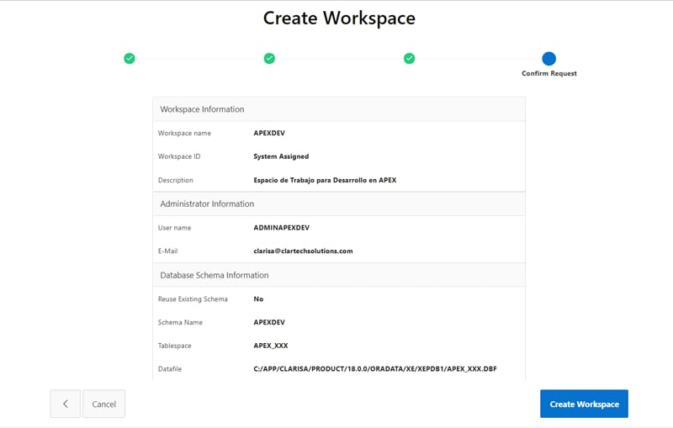
Task: Click the Create Workspace page title
Action: pyautogui.click(x=339, y=18)
